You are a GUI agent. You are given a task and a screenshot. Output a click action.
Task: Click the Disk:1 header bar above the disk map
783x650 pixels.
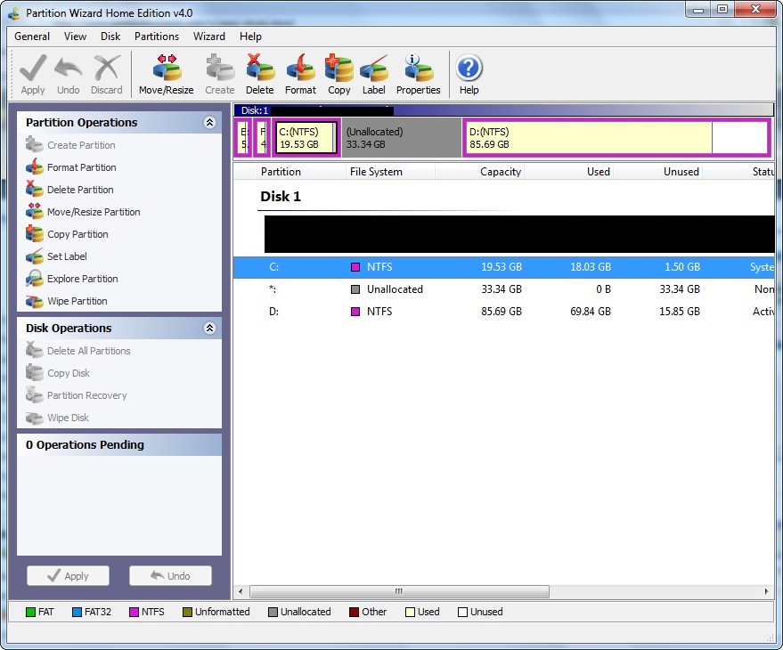point(504,110)
